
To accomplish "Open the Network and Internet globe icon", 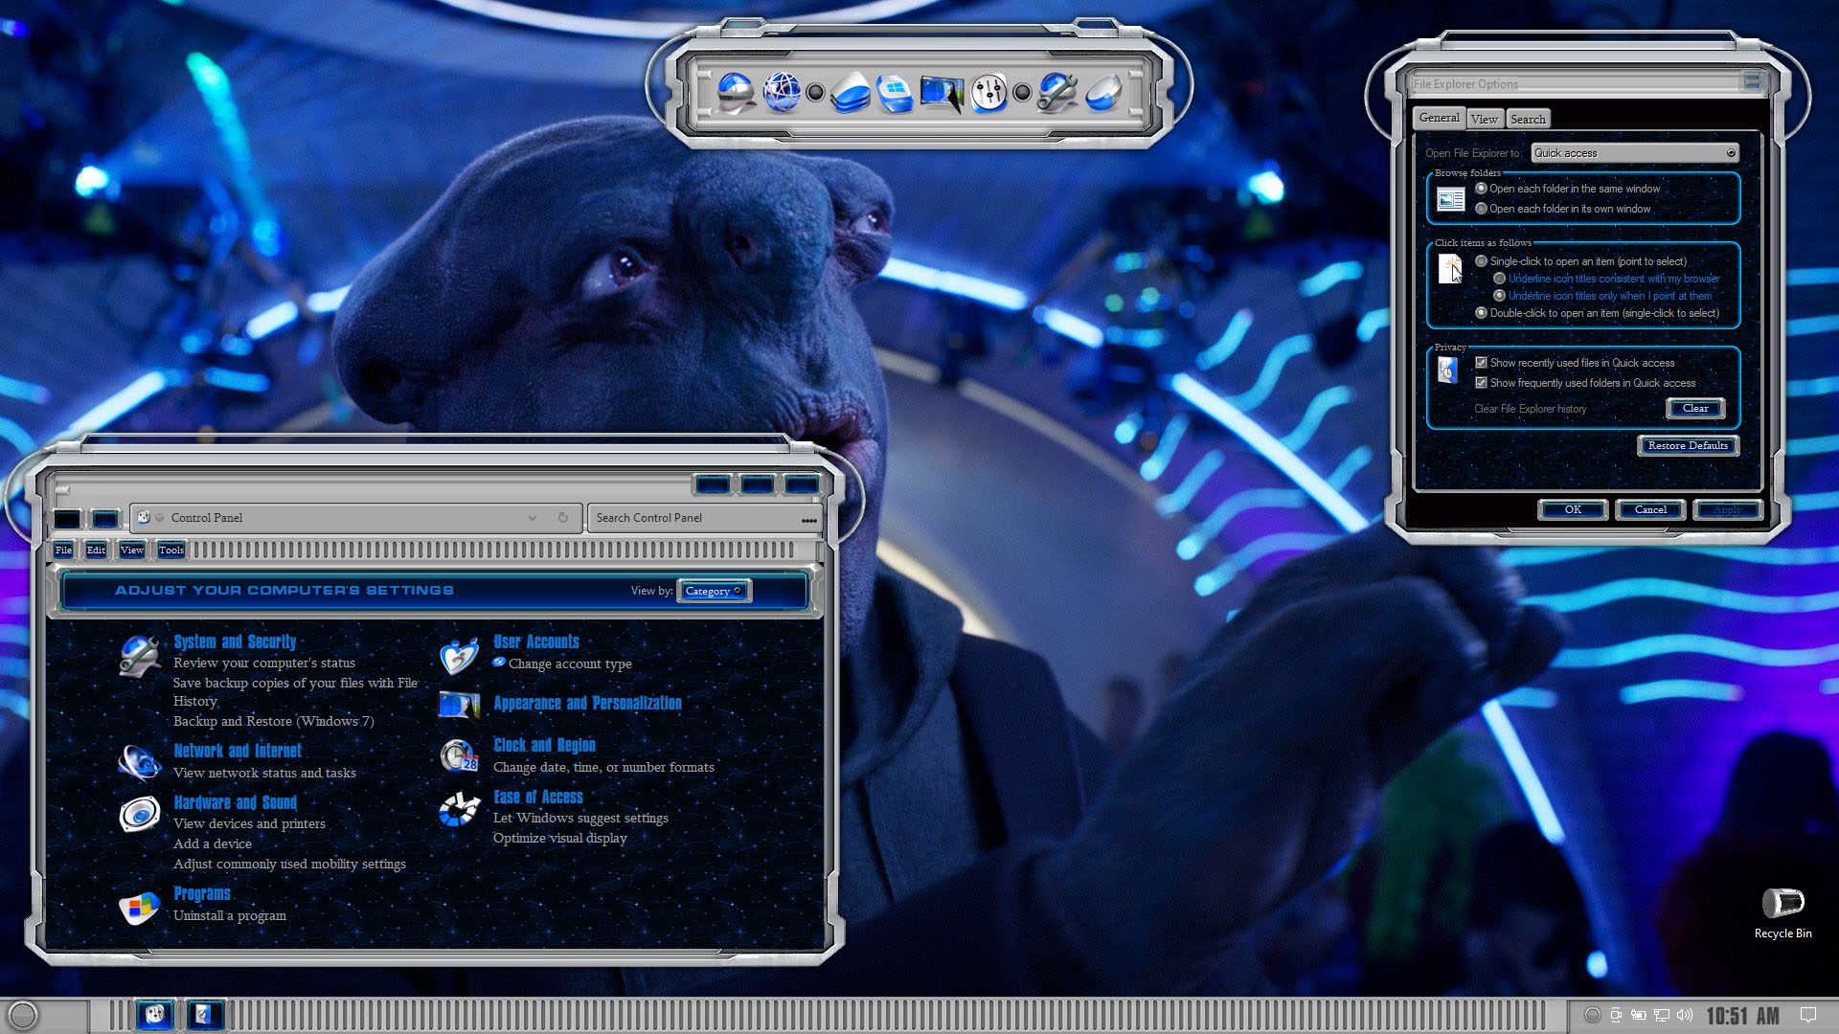I will (x=139, y=763).
